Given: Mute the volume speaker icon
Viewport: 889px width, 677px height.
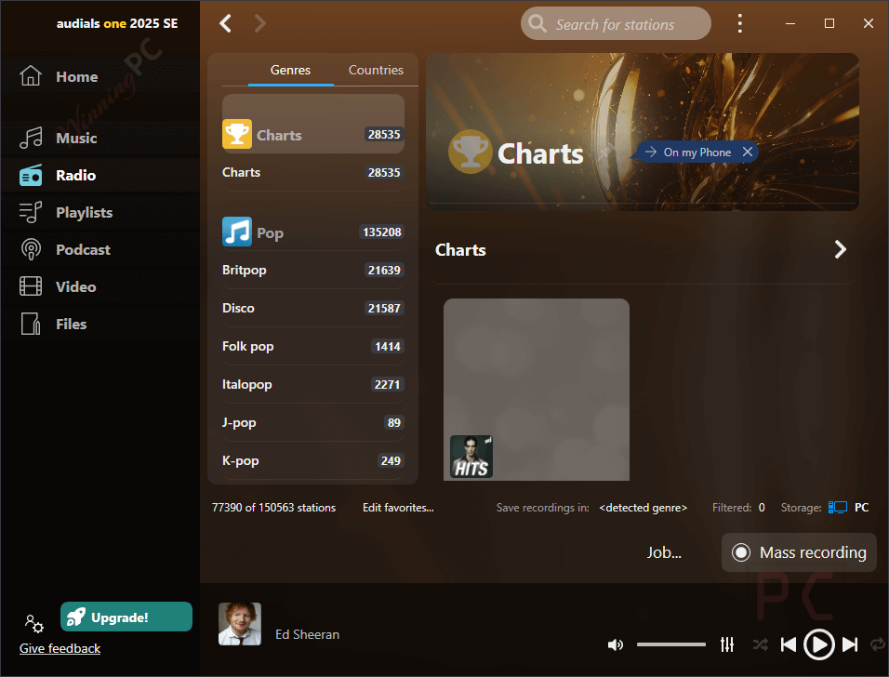Looking at the screenshot, I should (x=616, y=644).
